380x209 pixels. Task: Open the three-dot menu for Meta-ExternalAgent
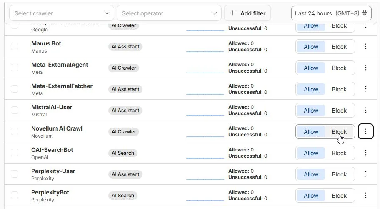pyautogui.click(x=366, y=68)
